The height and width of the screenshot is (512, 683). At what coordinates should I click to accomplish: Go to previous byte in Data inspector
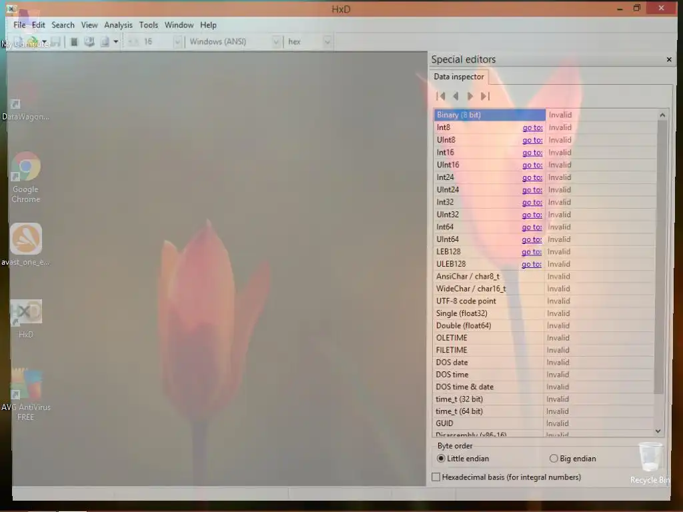456,96
